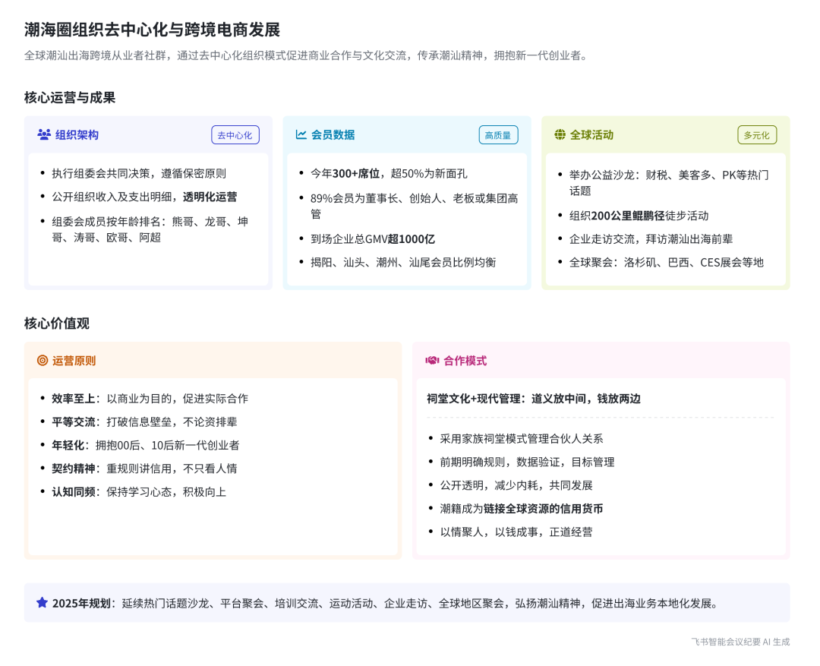820x666 pixels.
Task: Select the 高质量 tag badge
Action: tap(498, 135)
